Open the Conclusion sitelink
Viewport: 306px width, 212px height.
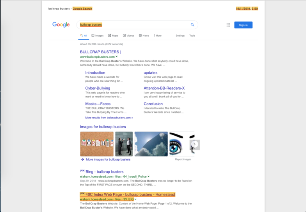click(153, 104)
